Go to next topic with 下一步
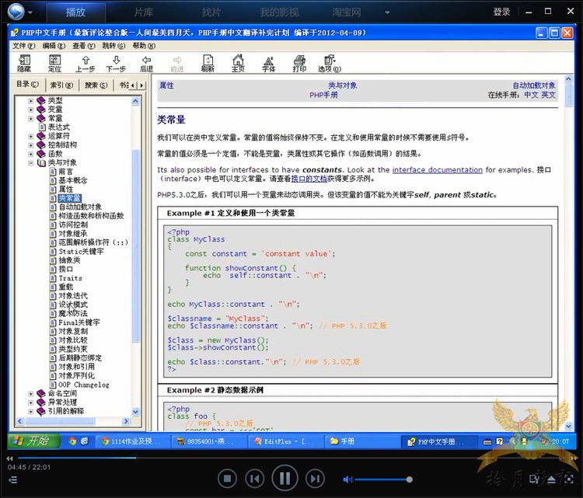The height and width of the screenshot is (498, 583). tap(116, 63)
